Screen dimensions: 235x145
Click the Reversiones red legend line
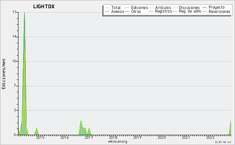[205, 11]
